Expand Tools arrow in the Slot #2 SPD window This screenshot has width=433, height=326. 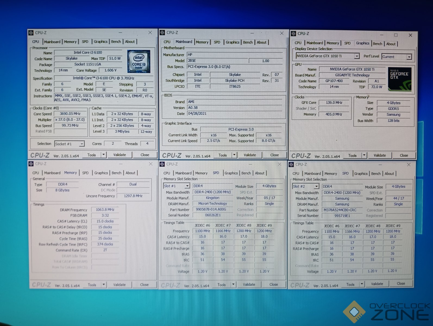pyautogui.click(x=362, y=284)
